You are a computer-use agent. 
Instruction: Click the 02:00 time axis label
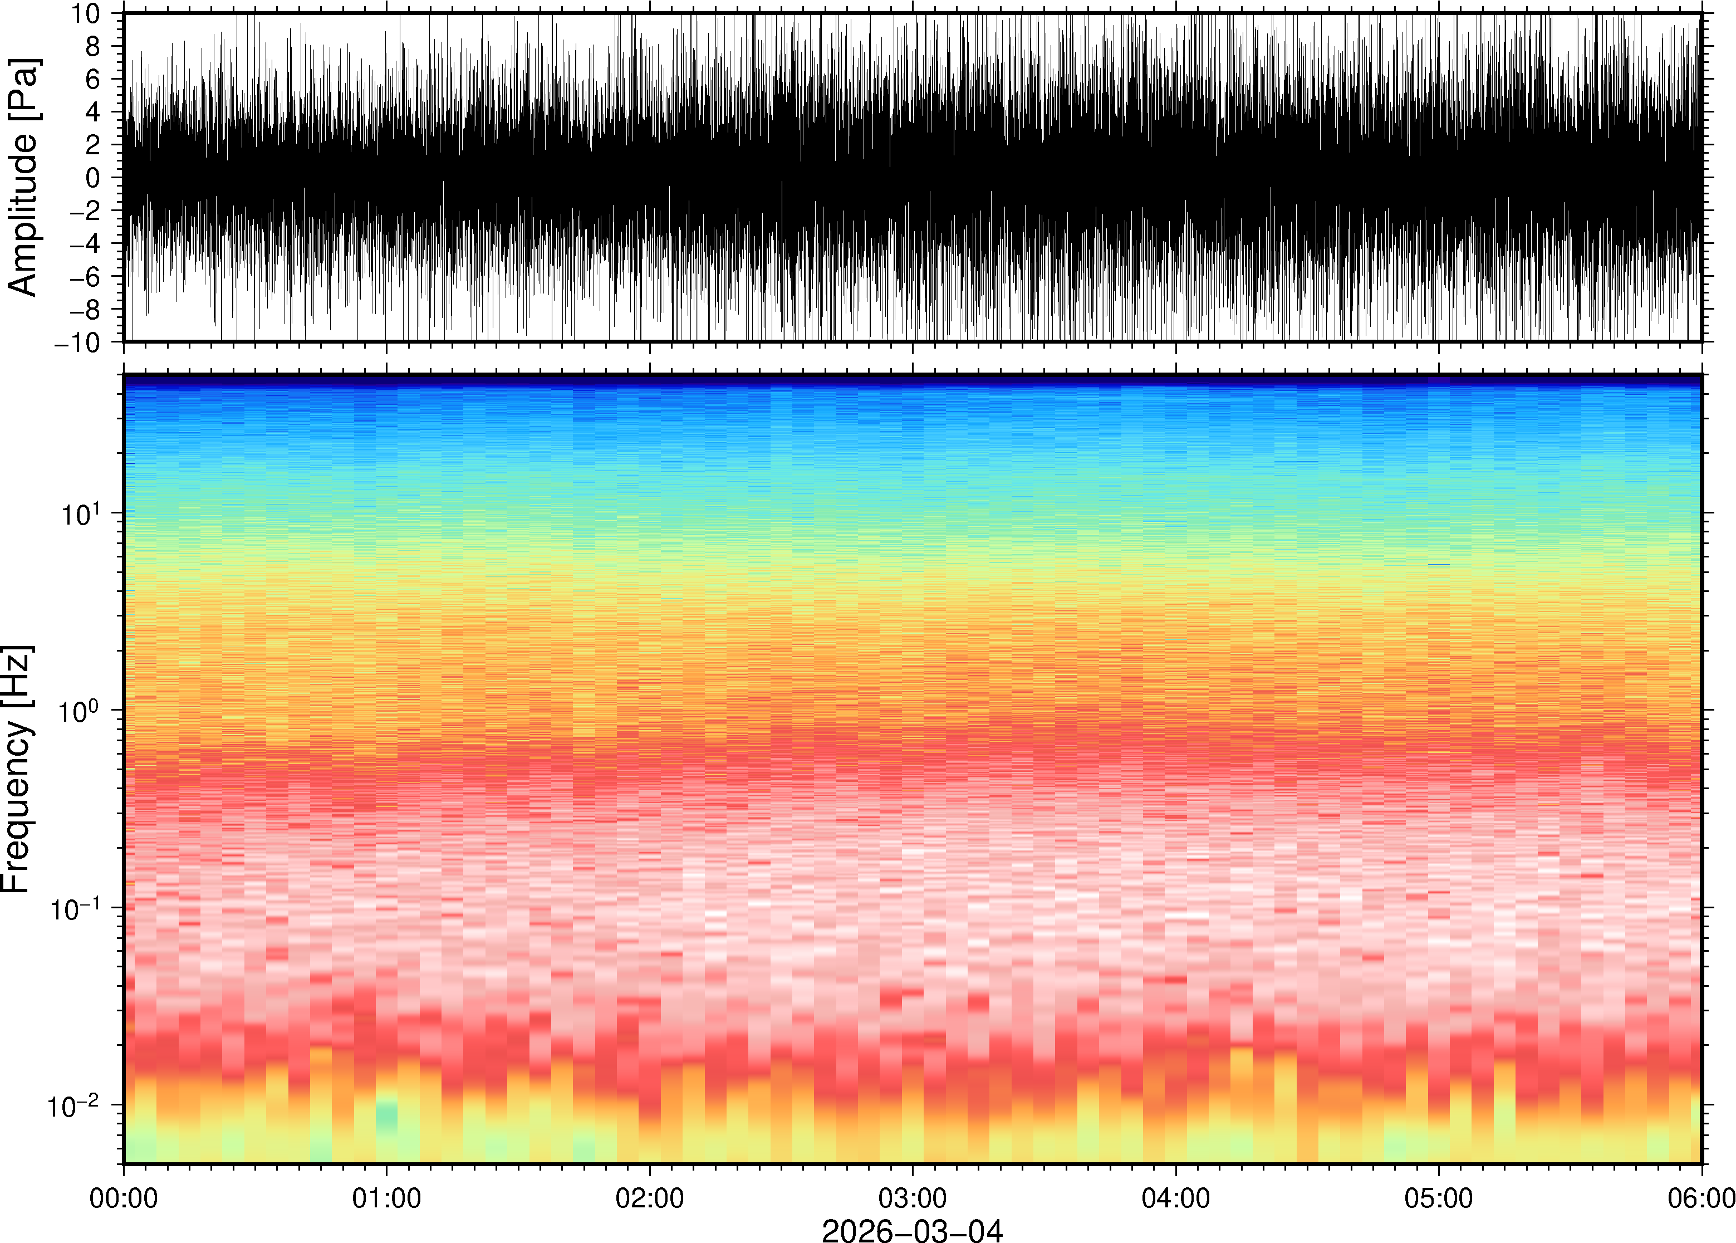[649, 1198]
